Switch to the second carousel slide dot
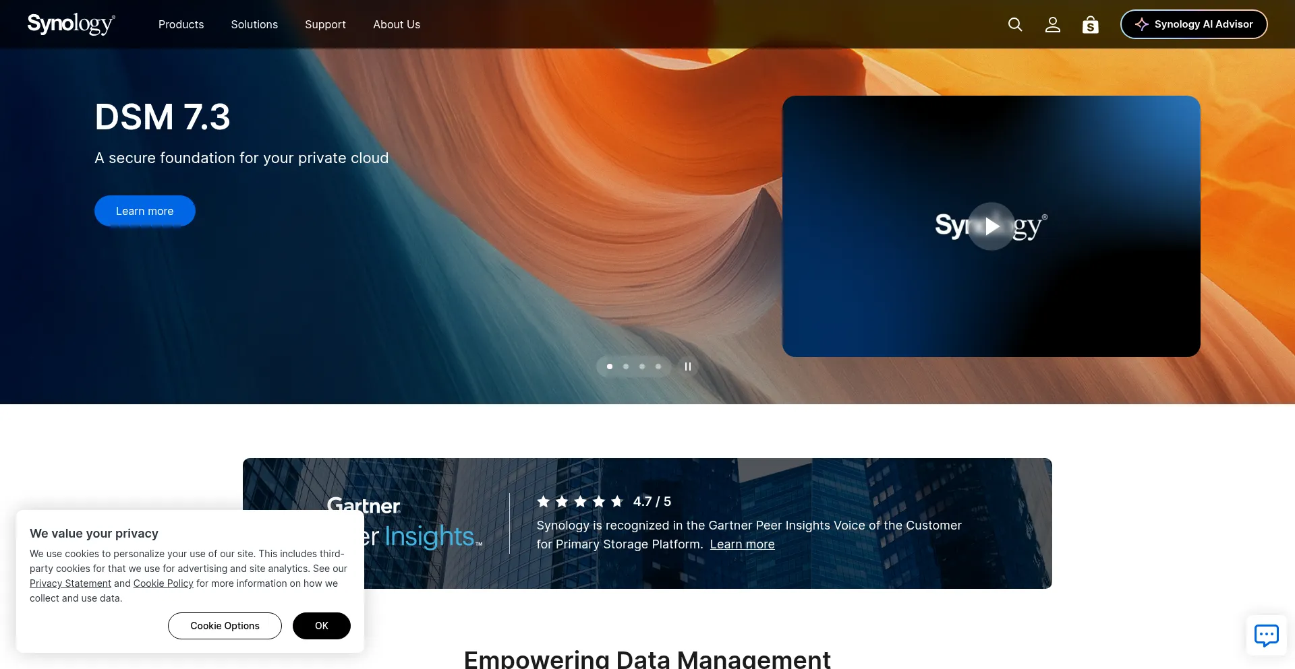The width and height of the screenshot is (1295, 669). coord(626,367)
